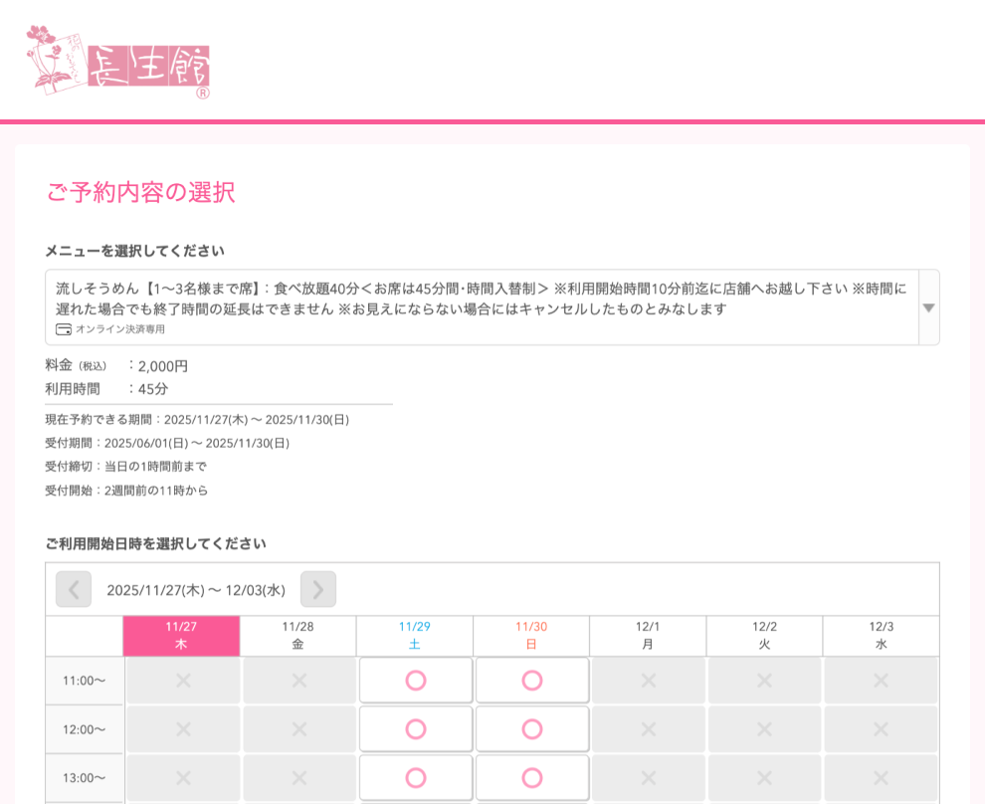
Task: Click the 11/29 Saturday column header
Action: [x=415, y=636]
